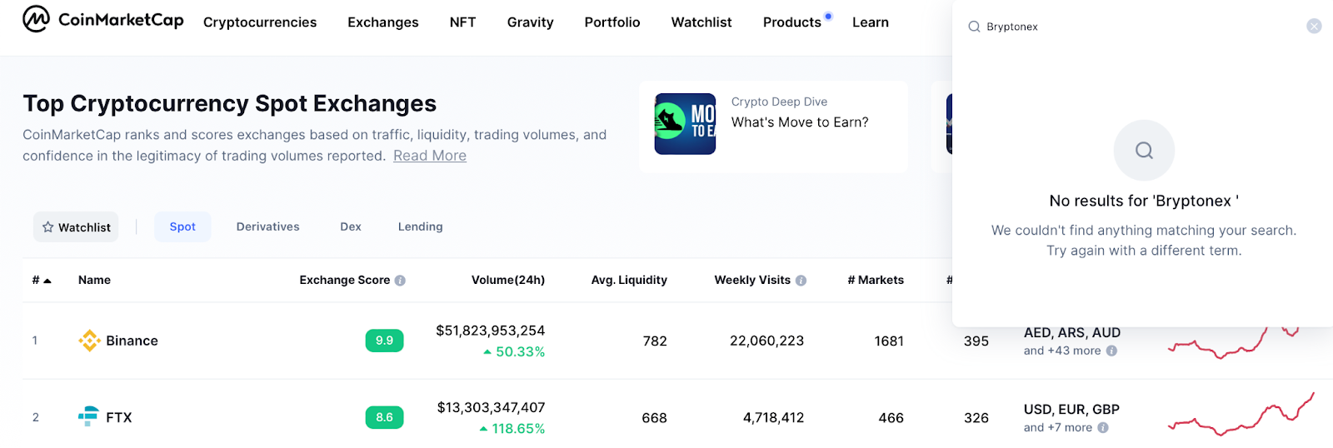
Task: Open Watchlist in the top navigation
Action: [701, 22]
